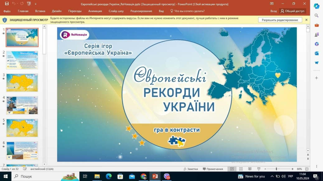Click the search magnifier in the right sidebar
The image size is (323, 181).
(x=316, y=15)
